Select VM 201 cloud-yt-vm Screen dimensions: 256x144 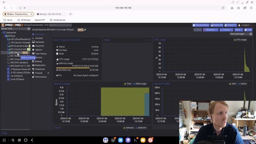(19, 49)
